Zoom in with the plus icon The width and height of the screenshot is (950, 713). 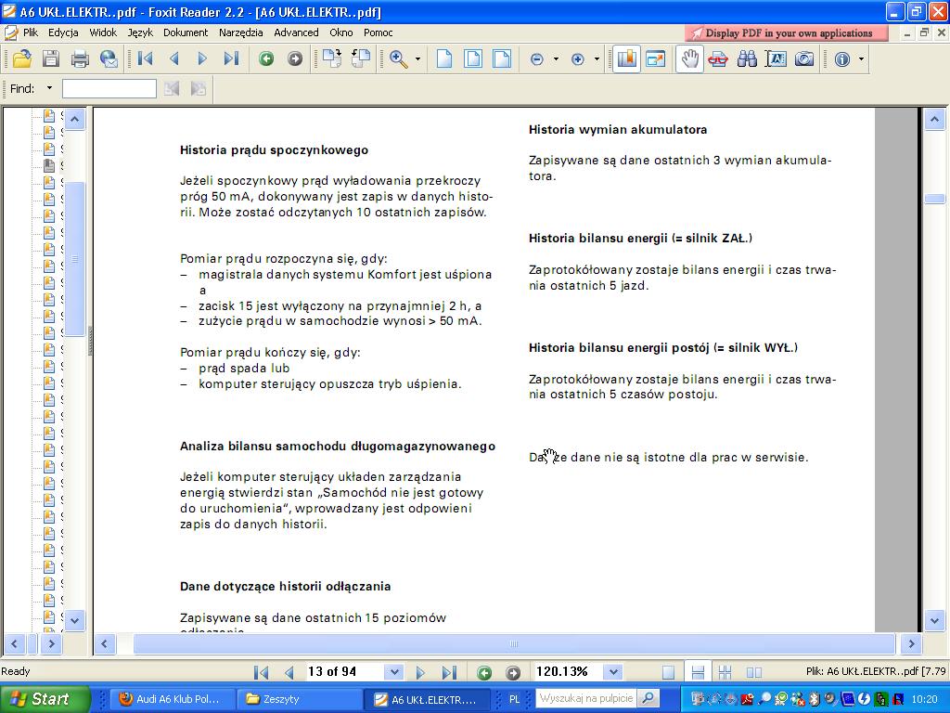click(x=577, y=58)
